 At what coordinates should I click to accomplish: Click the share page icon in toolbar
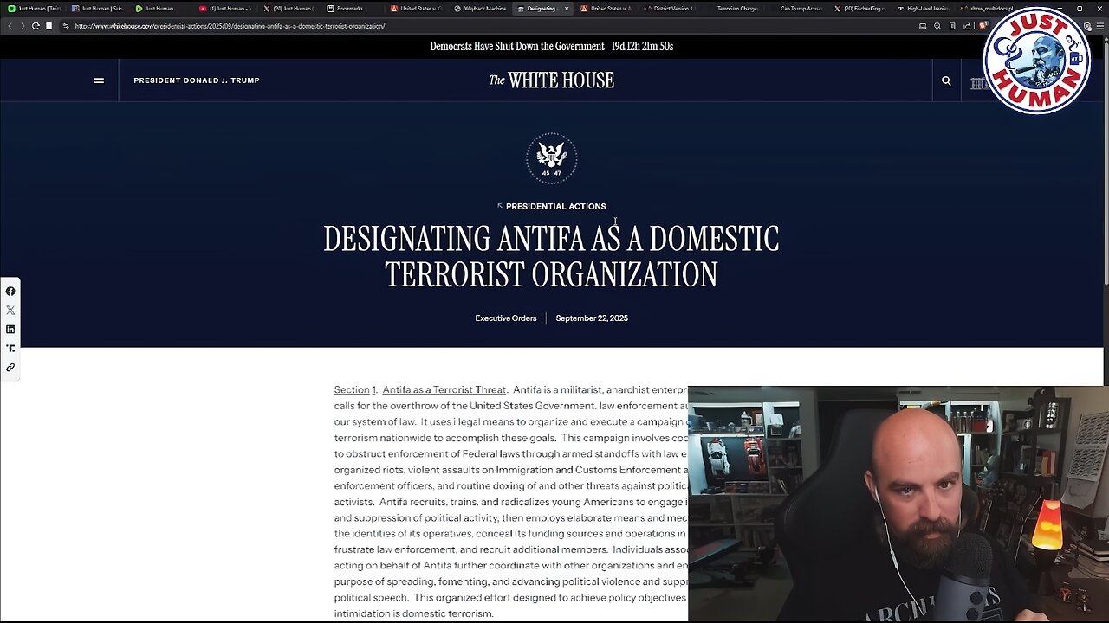pyautogui.click(x=967, y=26)
